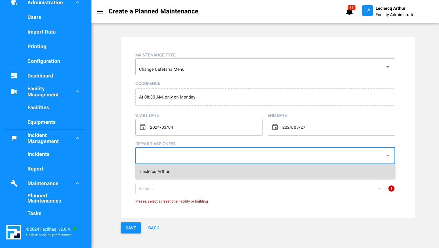Viewport: 439px width, 248px height.
Task: Open the hamburger menu icon
Action: [x=100, y=12]
